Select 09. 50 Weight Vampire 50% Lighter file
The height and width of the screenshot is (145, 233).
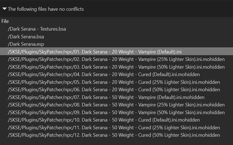point(116,112)
